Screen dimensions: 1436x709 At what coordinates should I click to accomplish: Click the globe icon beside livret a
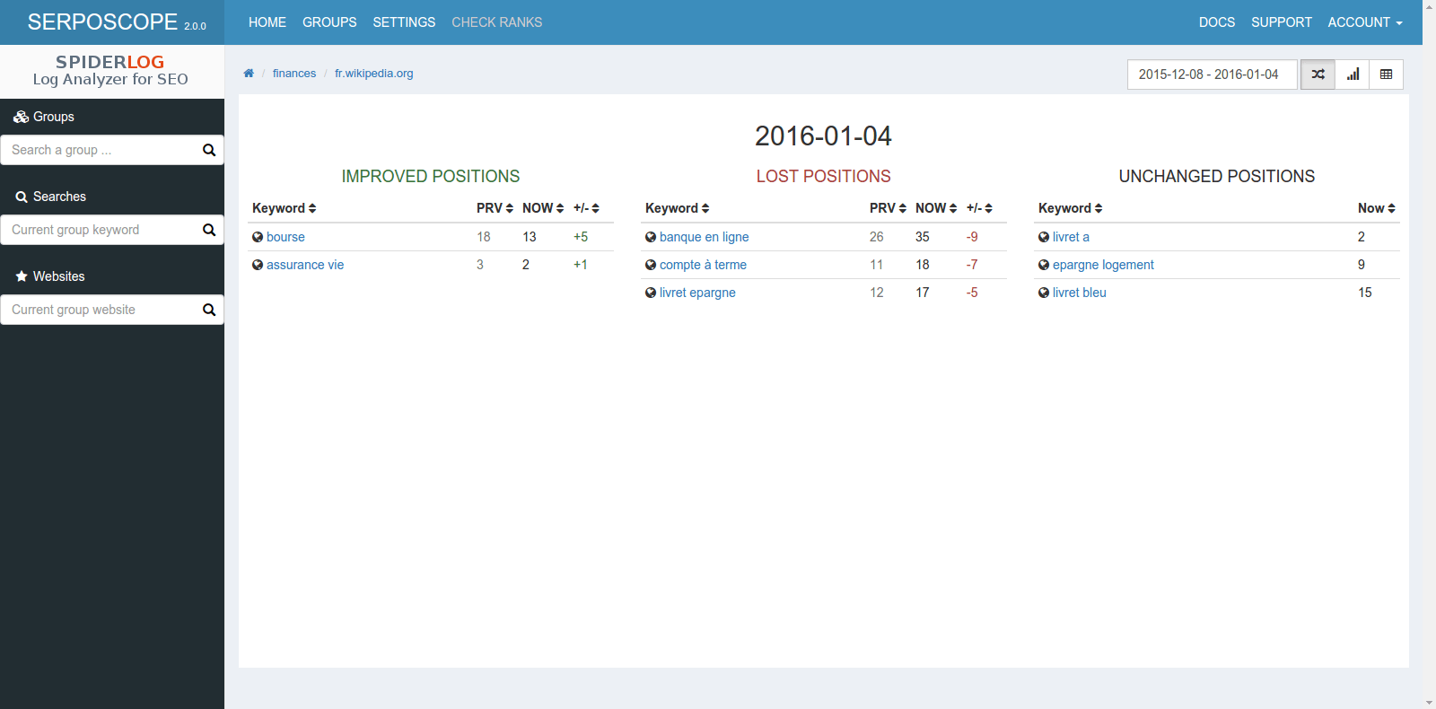click(x=1044, y=237)
